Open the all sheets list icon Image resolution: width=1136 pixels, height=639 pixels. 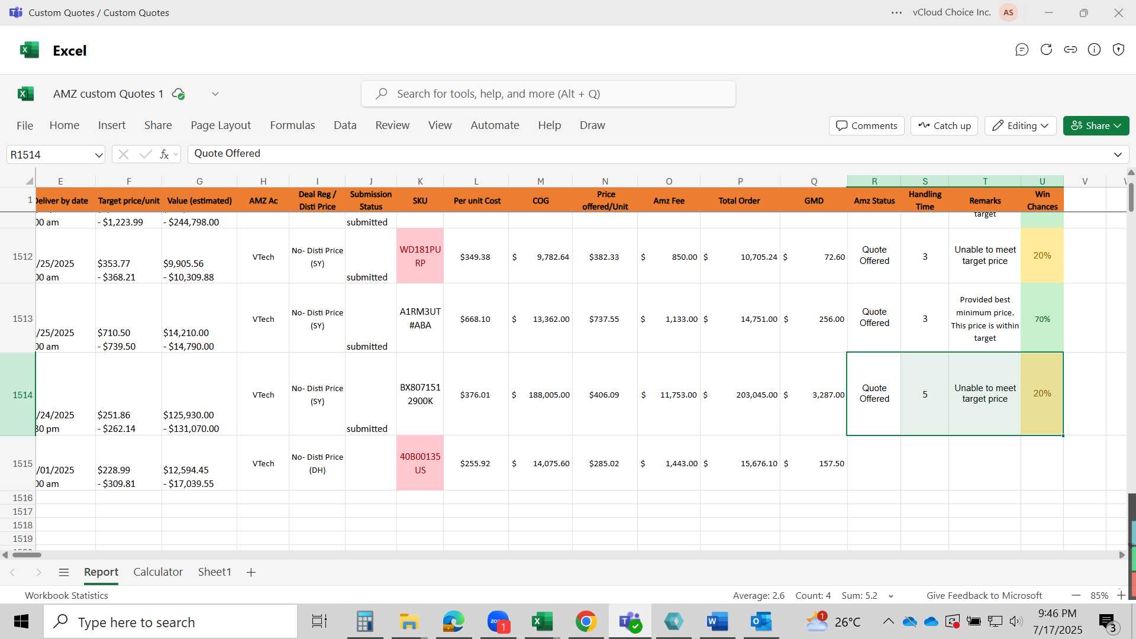pos(64,572)
